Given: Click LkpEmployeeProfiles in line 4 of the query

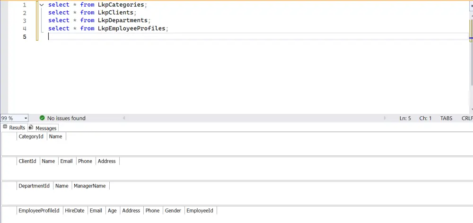Looking at the screenshot, I should tap(131, 28).
